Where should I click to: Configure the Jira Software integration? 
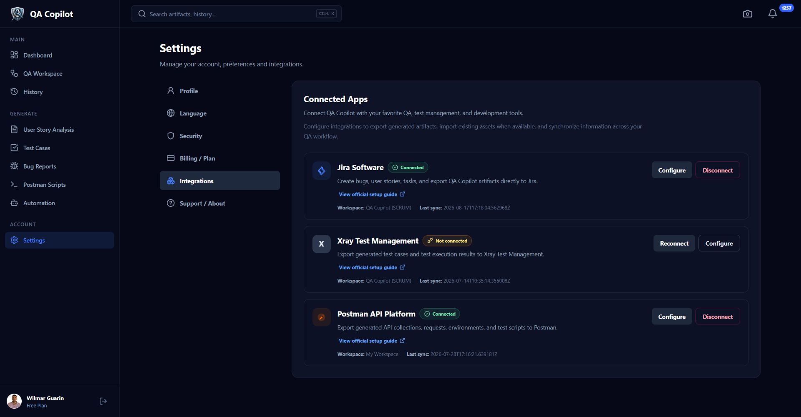(x=672, y=170)
